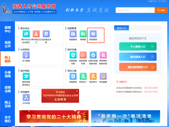Screen dimensions: 169x127
Task: Select 网上服务 in the sidebar
Action: [x=7, y=59]
